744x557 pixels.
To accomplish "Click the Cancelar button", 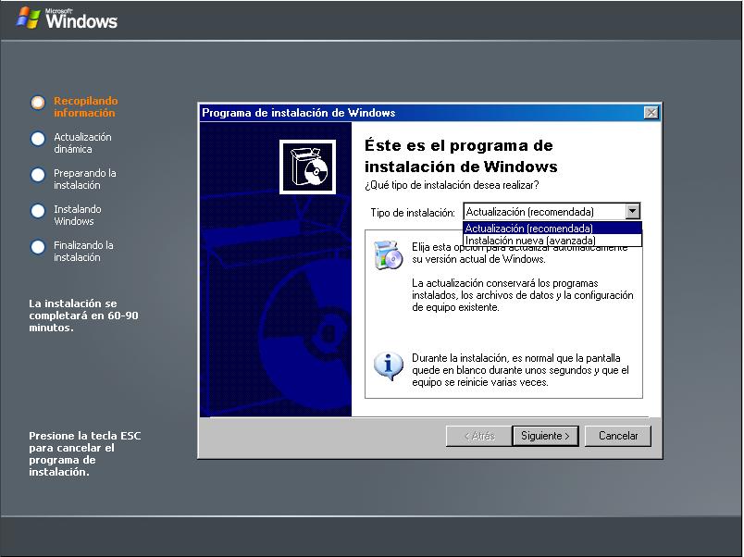I will (618, 436).
